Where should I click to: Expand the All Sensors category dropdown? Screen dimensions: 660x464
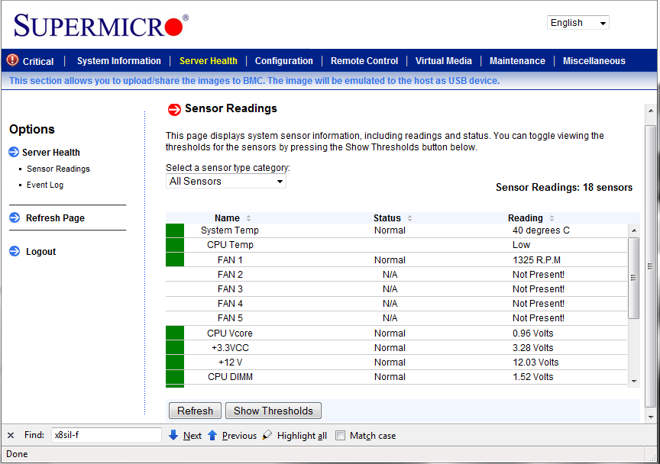[226, 181]
